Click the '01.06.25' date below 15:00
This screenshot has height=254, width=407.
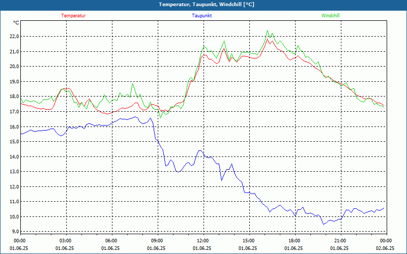coord(248,248)
